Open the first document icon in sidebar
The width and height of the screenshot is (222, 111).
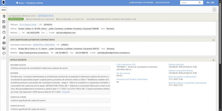tap(4, 16)
